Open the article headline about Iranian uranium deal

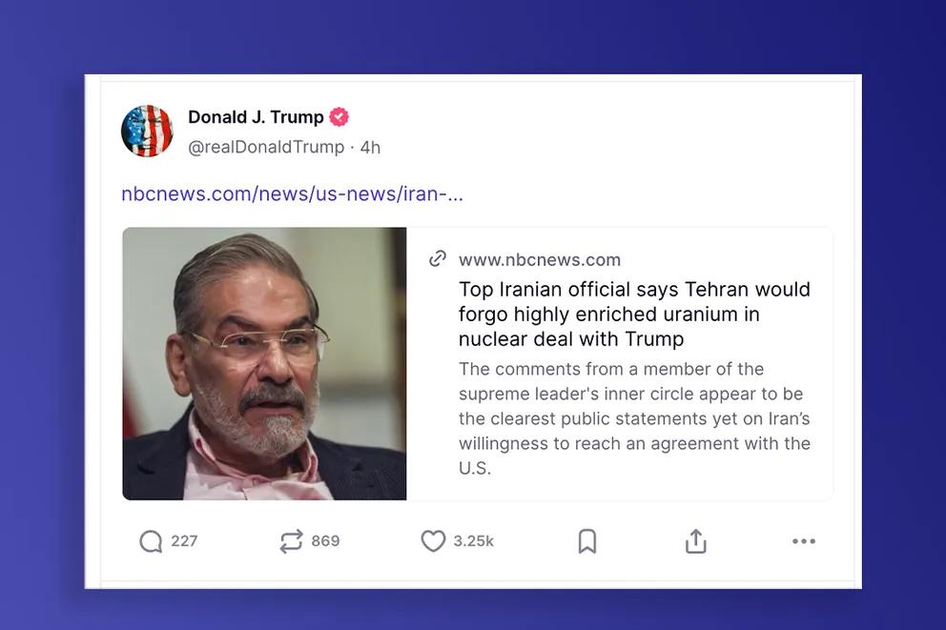633,314
